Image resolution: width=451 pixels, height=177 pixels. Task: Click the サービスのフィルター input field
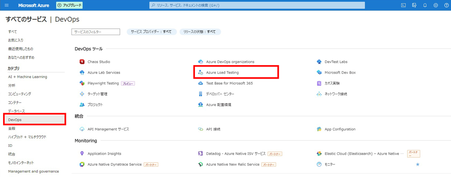coord(96,32)
